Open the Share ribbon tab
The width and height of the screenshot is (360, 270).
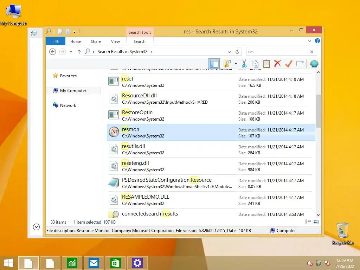coord(96,41)
